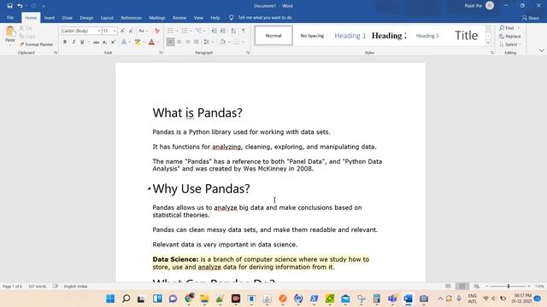The height and width of the screenshot is (307, 547).
Task: Toggle Superscript formatting
Action: [x=113, y=42]
